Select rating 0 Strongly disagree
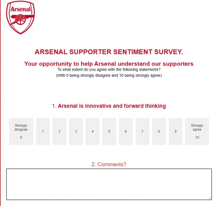This screenshot has width=215, height=206. pos(21,131)
